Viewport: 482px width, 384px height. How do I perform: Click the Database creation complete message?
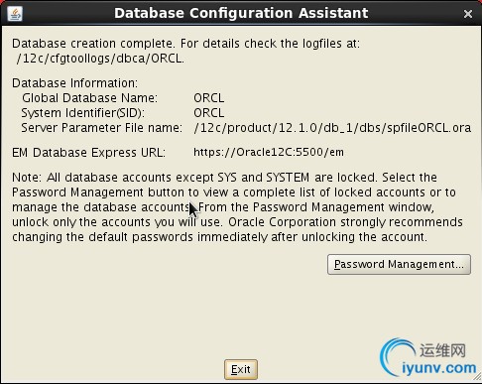(185, 44)
